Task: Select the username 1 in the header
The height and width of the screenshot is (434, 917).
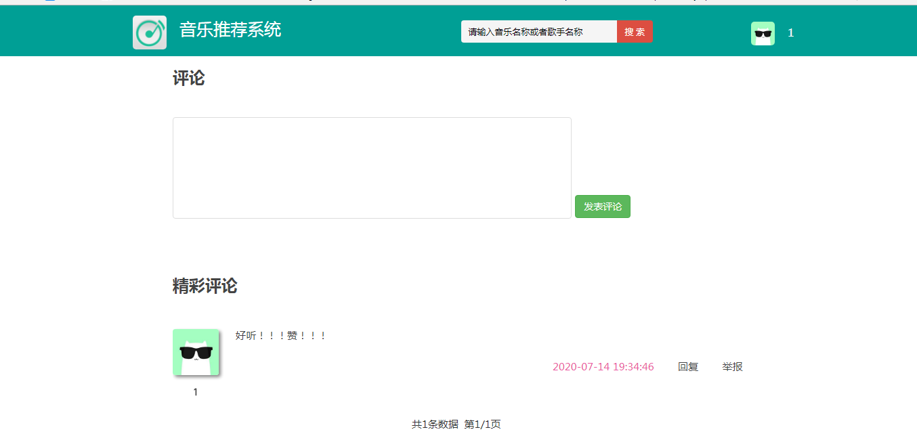Action: point(790,32)
